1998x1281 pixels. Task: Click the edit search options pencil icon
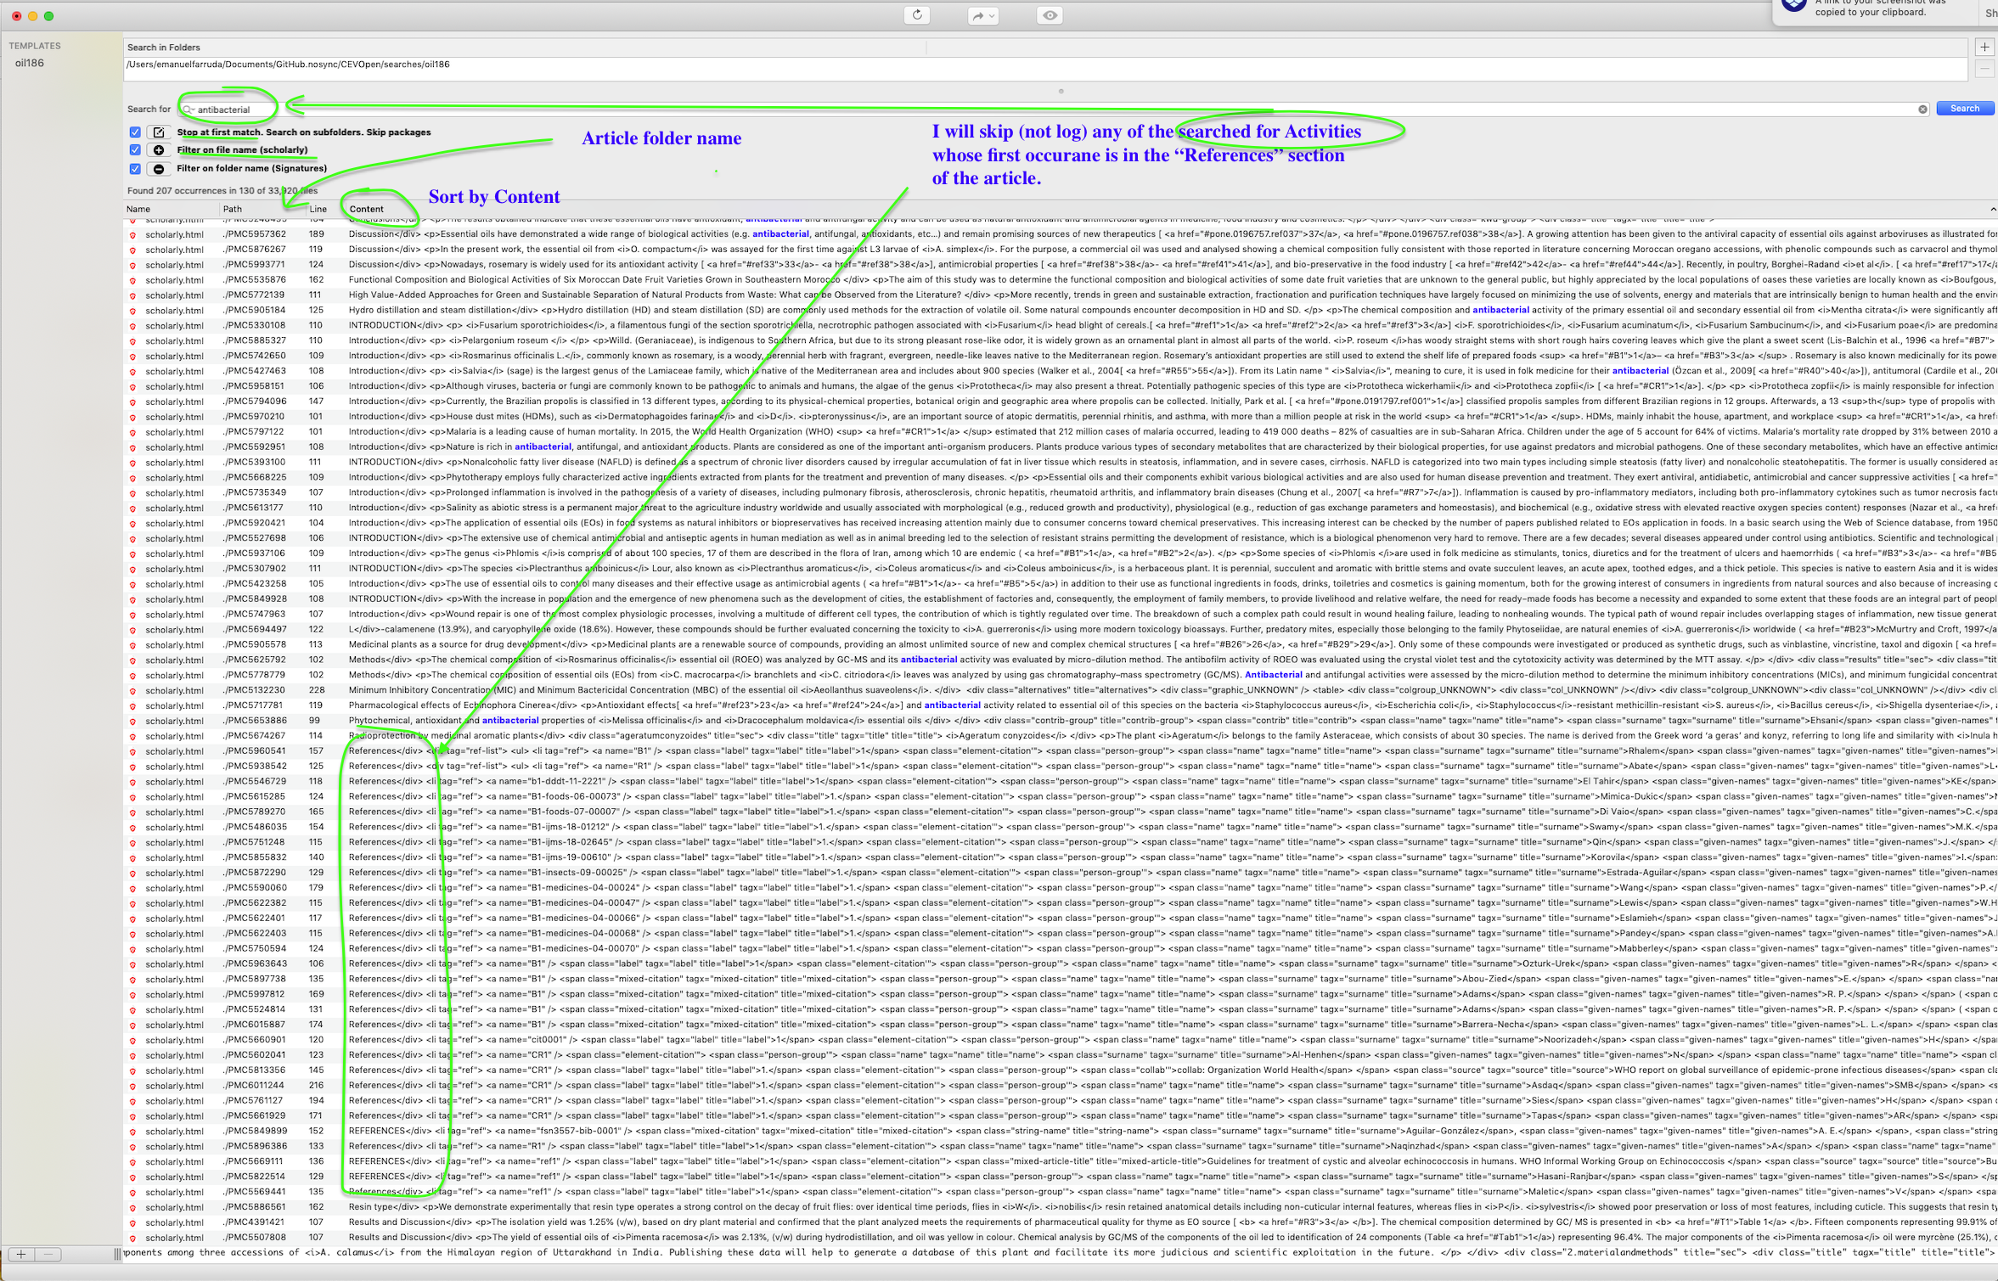(159, 132)
